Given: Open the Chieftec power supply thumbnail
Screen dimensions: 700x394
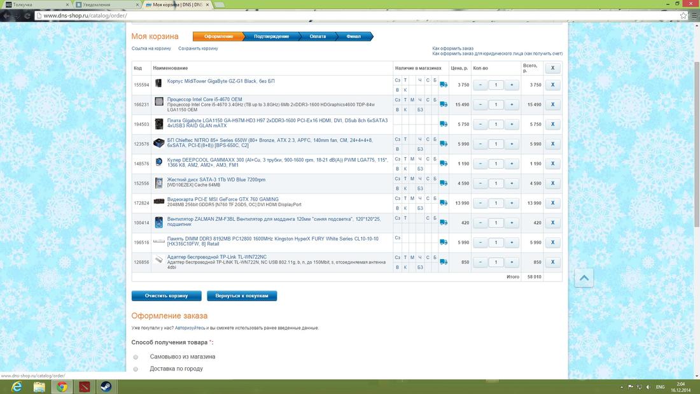Looking at the screenshot, I should (159, 143).
